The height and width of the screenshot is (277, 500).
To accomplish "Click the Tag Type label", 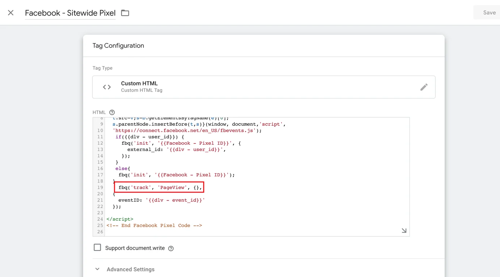I will tap(102, 68).
